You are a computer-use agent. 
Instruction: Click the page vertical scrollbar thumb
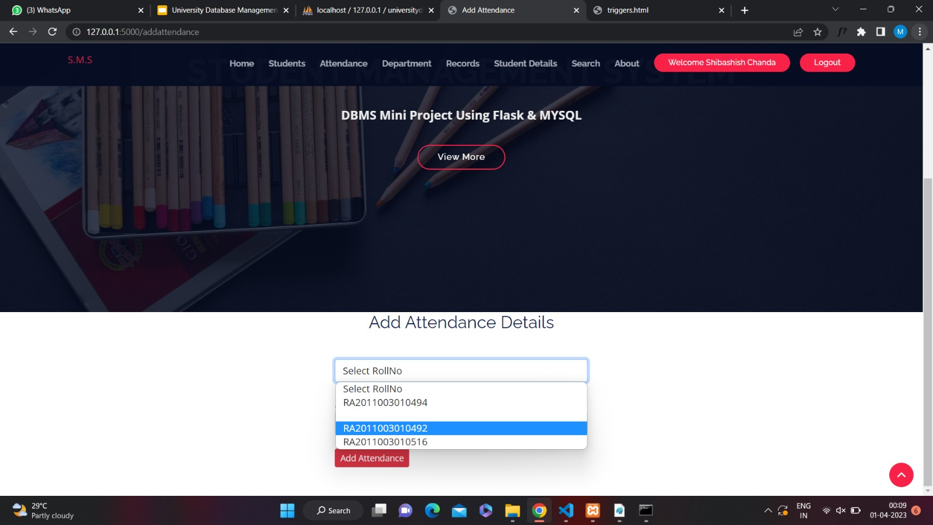pos(928,332)
